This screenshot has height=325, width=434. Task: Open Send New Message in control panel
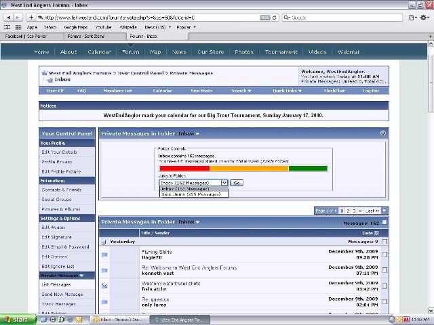pyautogui.click(x=62, y=295)
